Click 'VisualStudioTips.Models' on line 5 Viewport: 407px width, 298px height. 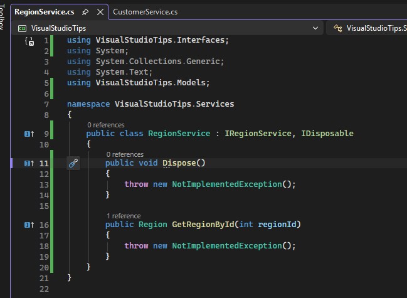tap(151, 83)
